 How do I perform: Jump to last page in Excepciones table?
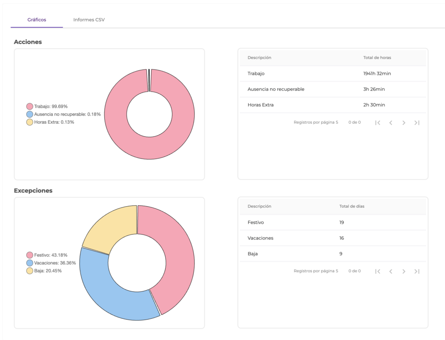click(417, 271)
